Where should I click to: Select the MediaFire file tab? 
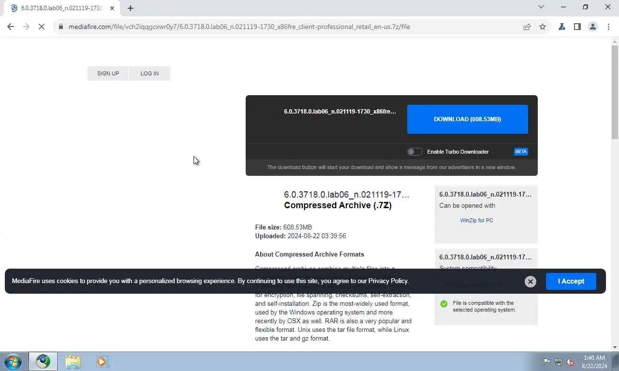click(x=62, y=8)
